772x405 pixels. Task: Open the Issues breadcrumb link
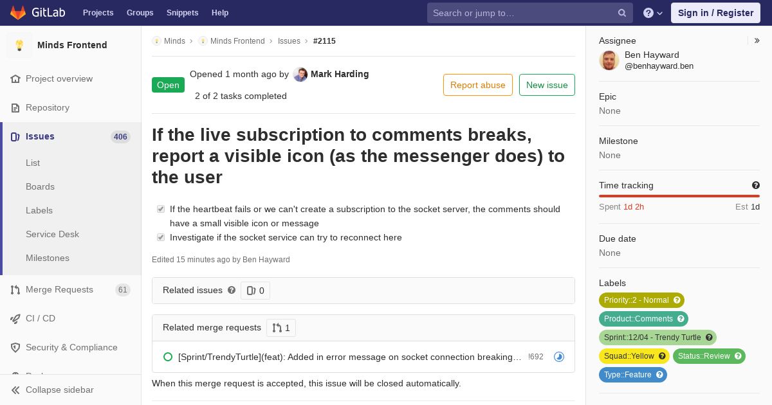tap(289, 41)
